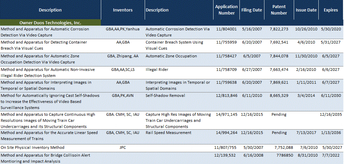Select patent number 7,822,273 cell
Image resolution: width=344 pixels, height=164 pixels.
(279, 29)
